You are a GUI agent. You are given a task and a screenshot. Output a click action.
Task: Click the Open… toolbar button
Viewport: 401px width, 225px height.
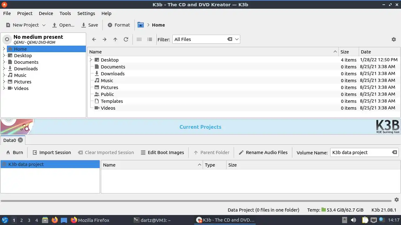63,25
